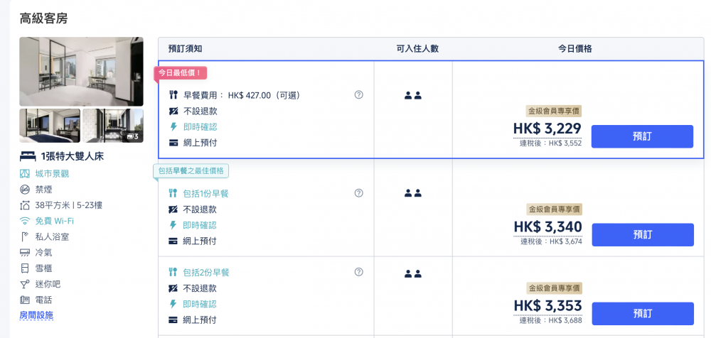Click the fork and spoon icon for 包括2份早餐
This screenshot has width=711, height=338.
[172, 272]
